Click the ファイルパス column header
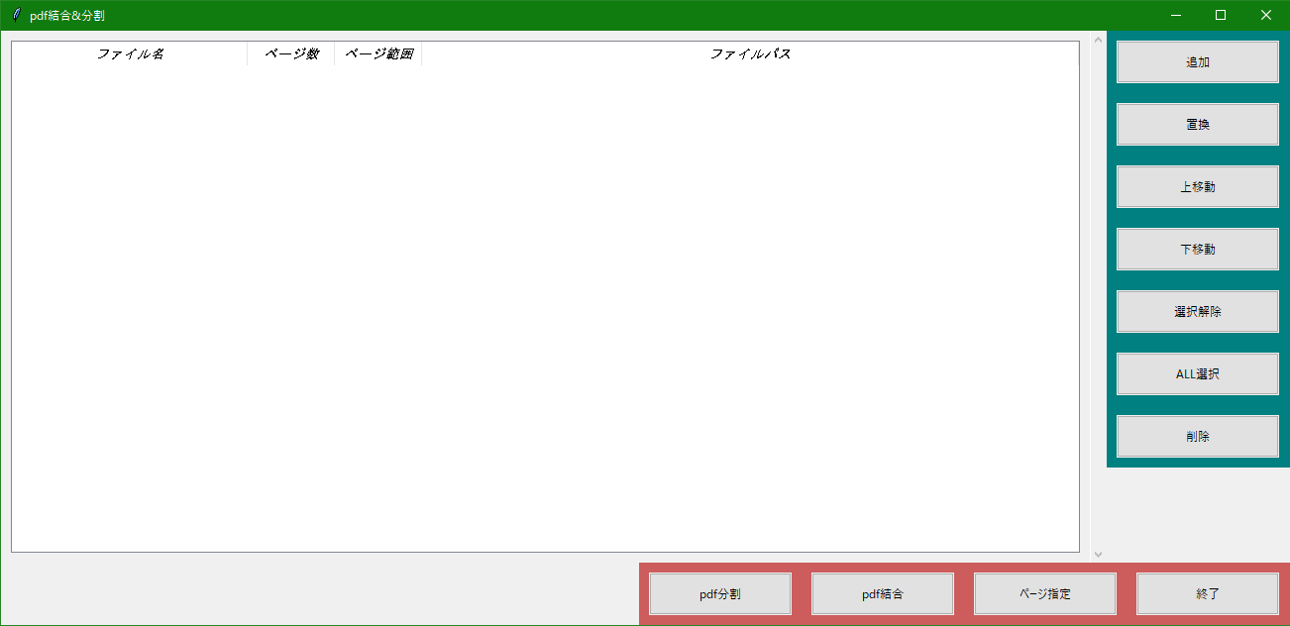 click(x=751, y=53)
